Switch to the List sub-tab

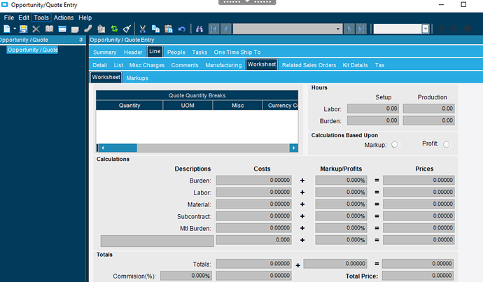[x=118, y=65]
